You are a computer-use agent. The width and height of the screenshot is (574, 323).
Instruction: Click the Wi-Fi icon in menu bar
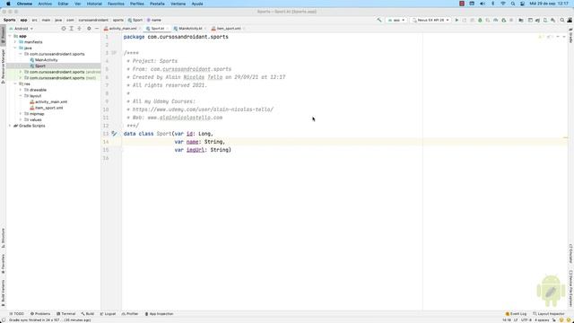503,4
